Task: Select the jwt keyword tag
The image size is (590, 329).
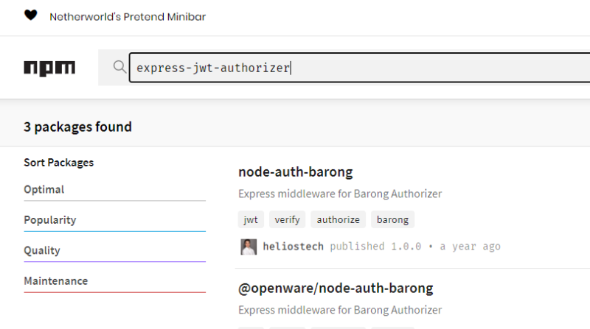Action: (x=251, y=219)
